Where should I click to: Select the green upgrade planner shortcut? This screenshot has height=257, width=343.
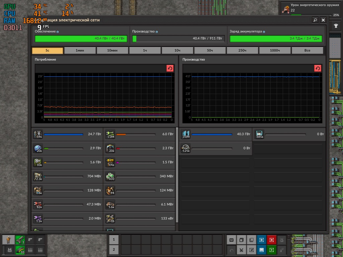272,250
